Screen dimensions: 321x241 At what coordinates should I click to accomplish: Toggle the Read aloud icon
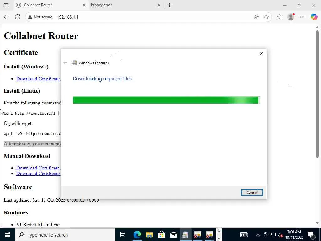pyautogui.click(x=256, y=17)
